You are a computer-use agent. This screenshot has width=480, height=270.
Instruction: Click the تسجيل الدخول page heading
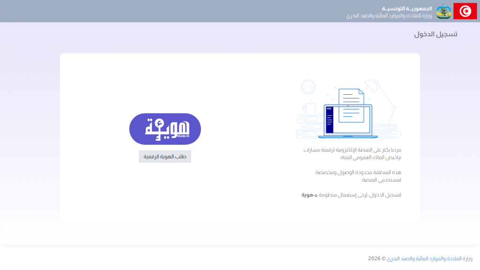click(435, 34)
